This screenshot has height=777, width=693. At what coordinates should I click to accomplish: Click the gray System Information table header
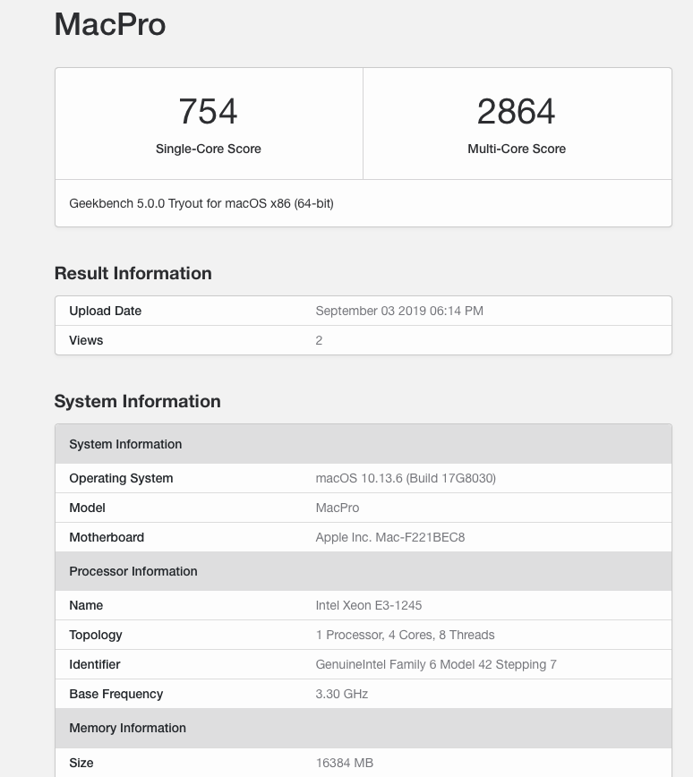click(x=364, y=444)
